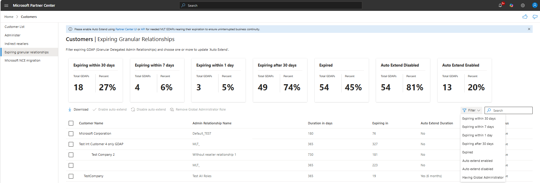The width and height of the screenshot is (540, 183).
Task: Pick 'Having Global Administrator' filter option
Action: [483, 177]
